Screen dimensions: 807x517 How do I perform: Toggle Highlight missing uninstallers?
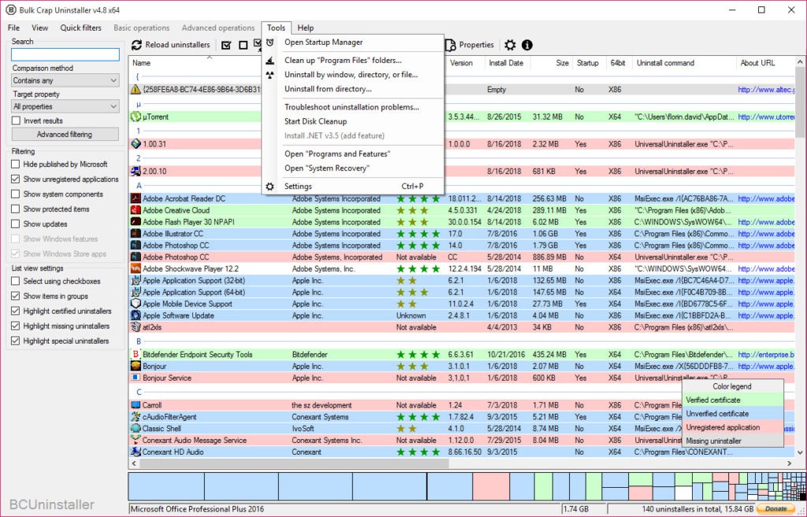16,326
